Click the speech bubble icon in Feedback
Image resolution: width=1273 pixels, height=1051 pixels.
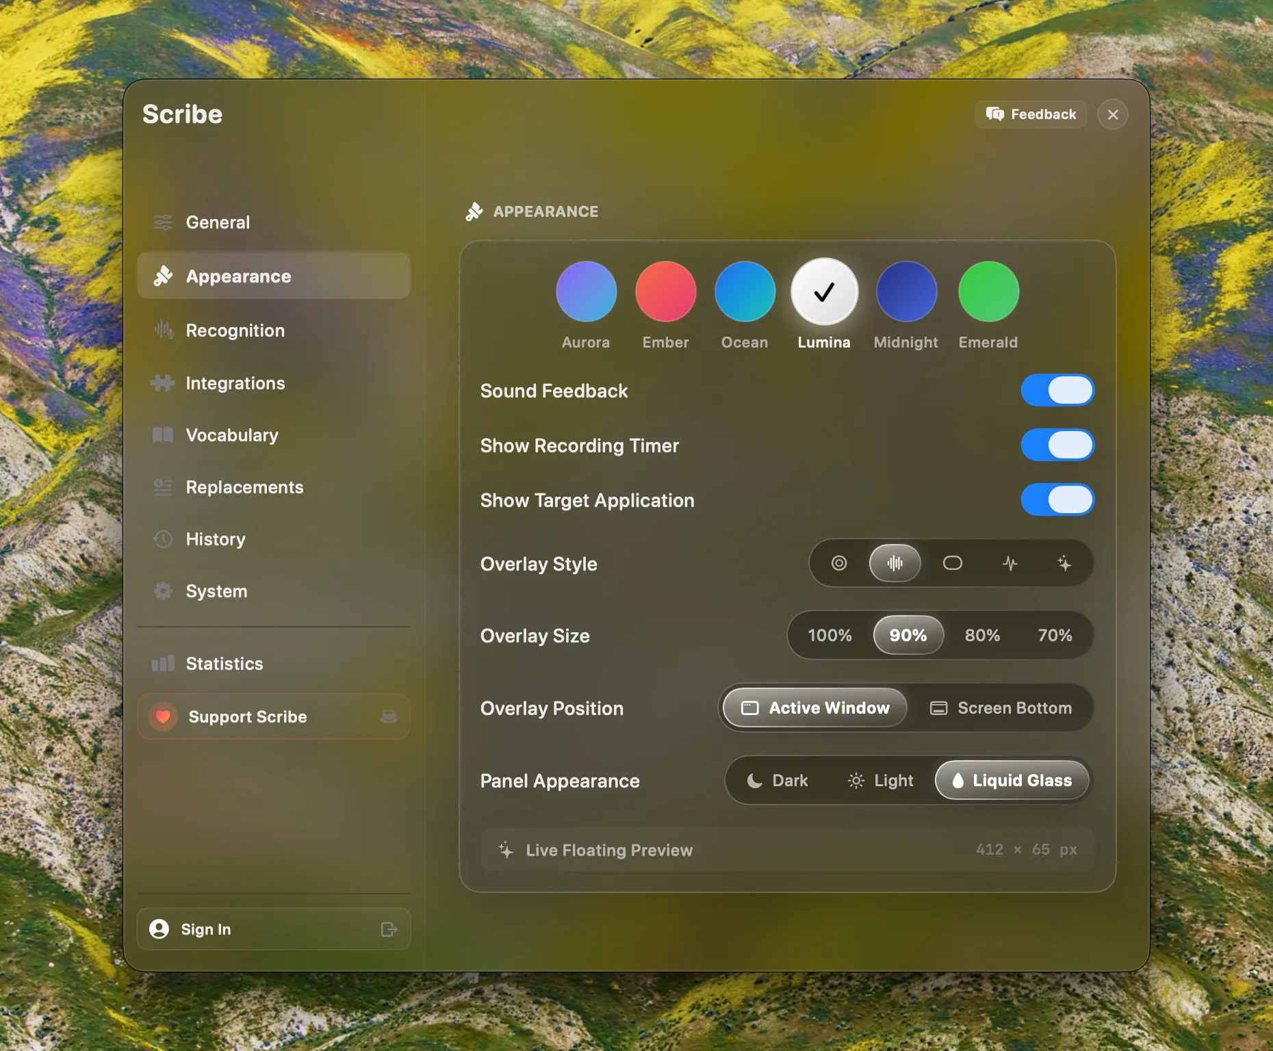click(x=995, y=114)
